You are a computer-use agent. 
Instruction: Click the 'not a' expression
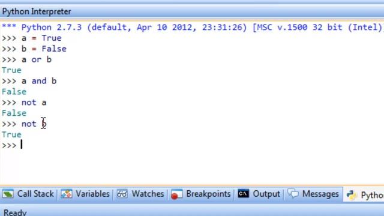pyautogui.click(x=34, y=103)
